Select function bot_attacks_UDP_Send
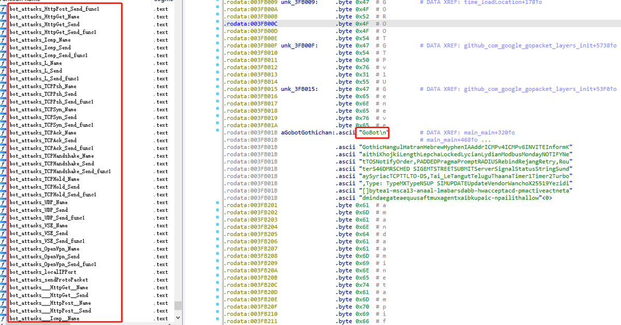 (39, 210)
